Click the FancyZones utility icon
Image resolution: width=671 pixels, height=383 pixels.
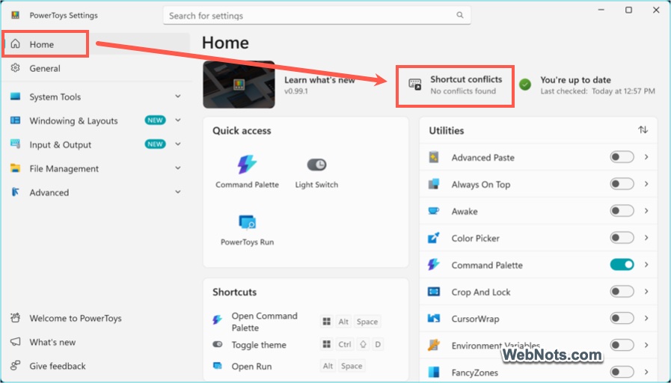tap(434, 372)
